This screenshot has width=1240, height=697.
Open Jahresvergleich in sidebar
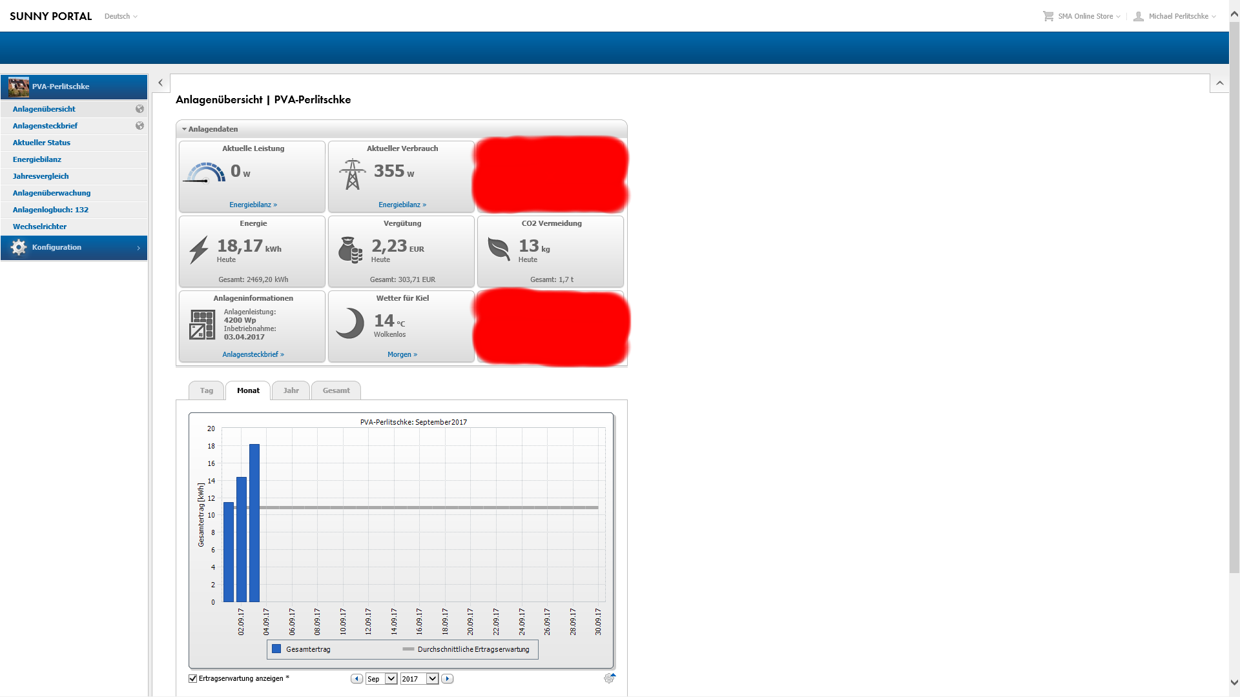tap(41, 176)
